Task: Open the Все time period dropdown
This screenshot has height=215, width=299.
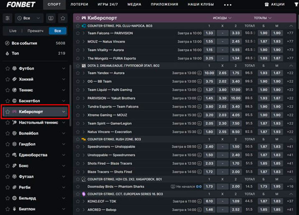Action: pyautogui.click(x=29, y=18)
